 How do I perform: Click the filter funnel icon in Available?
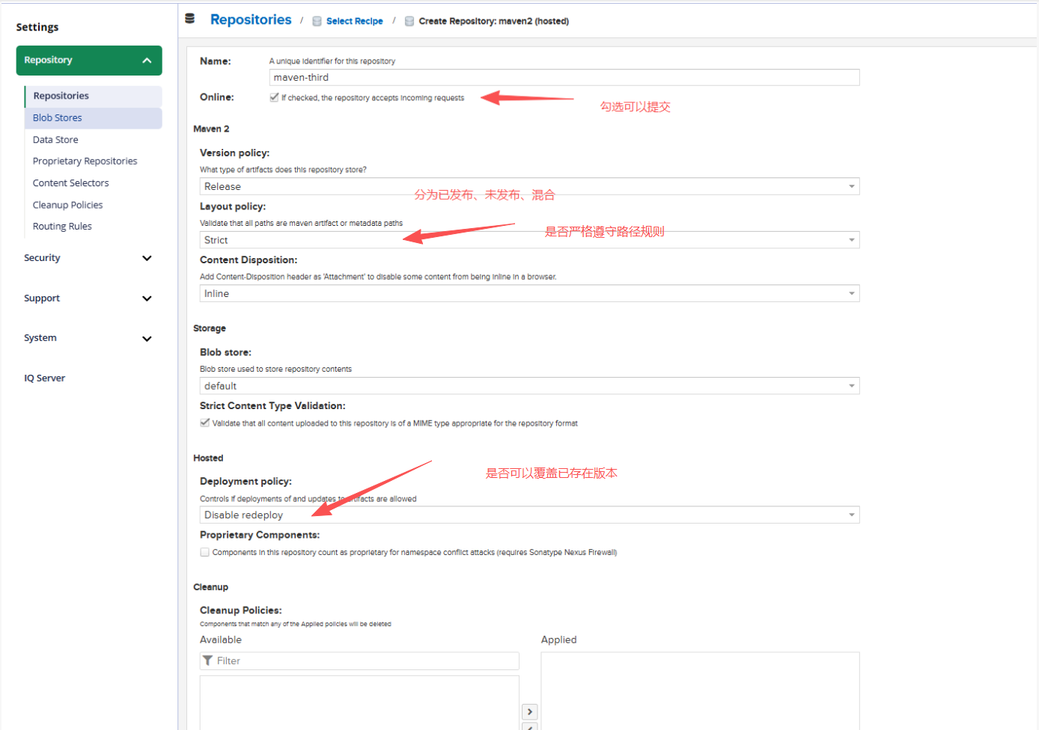[208, 660]
